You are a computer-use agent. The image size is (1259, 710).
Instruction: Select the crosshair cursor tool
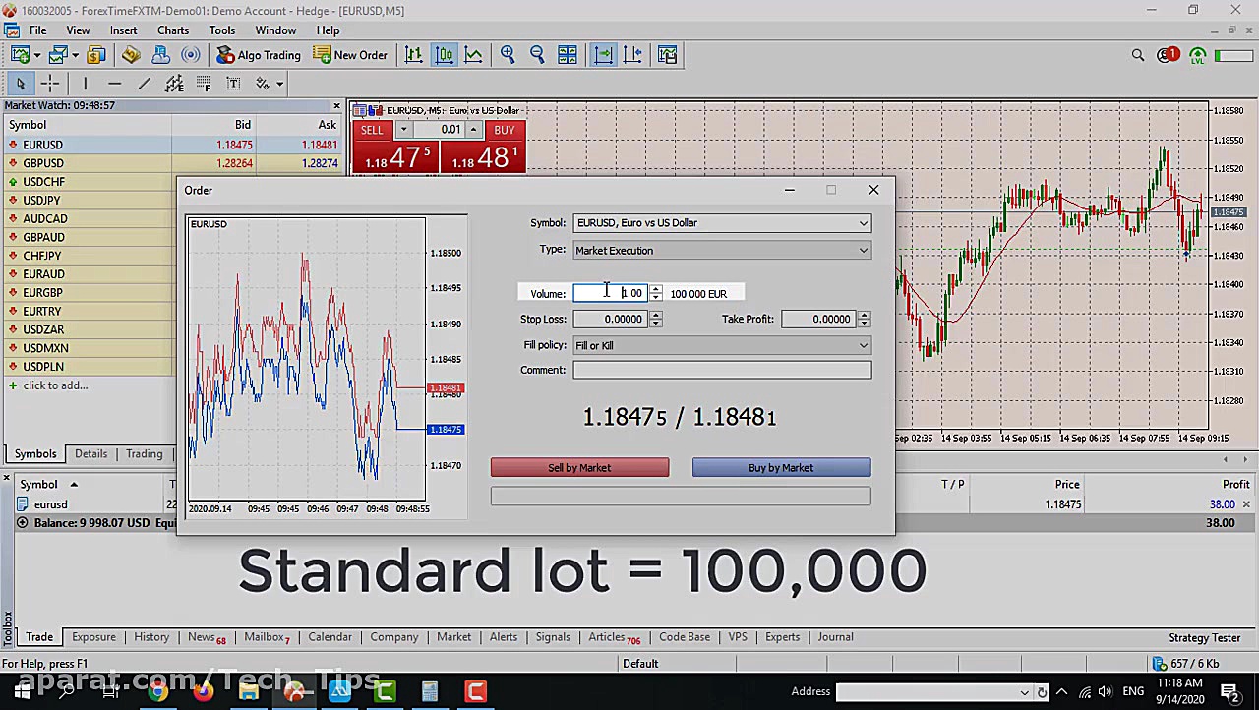point(50,84)
